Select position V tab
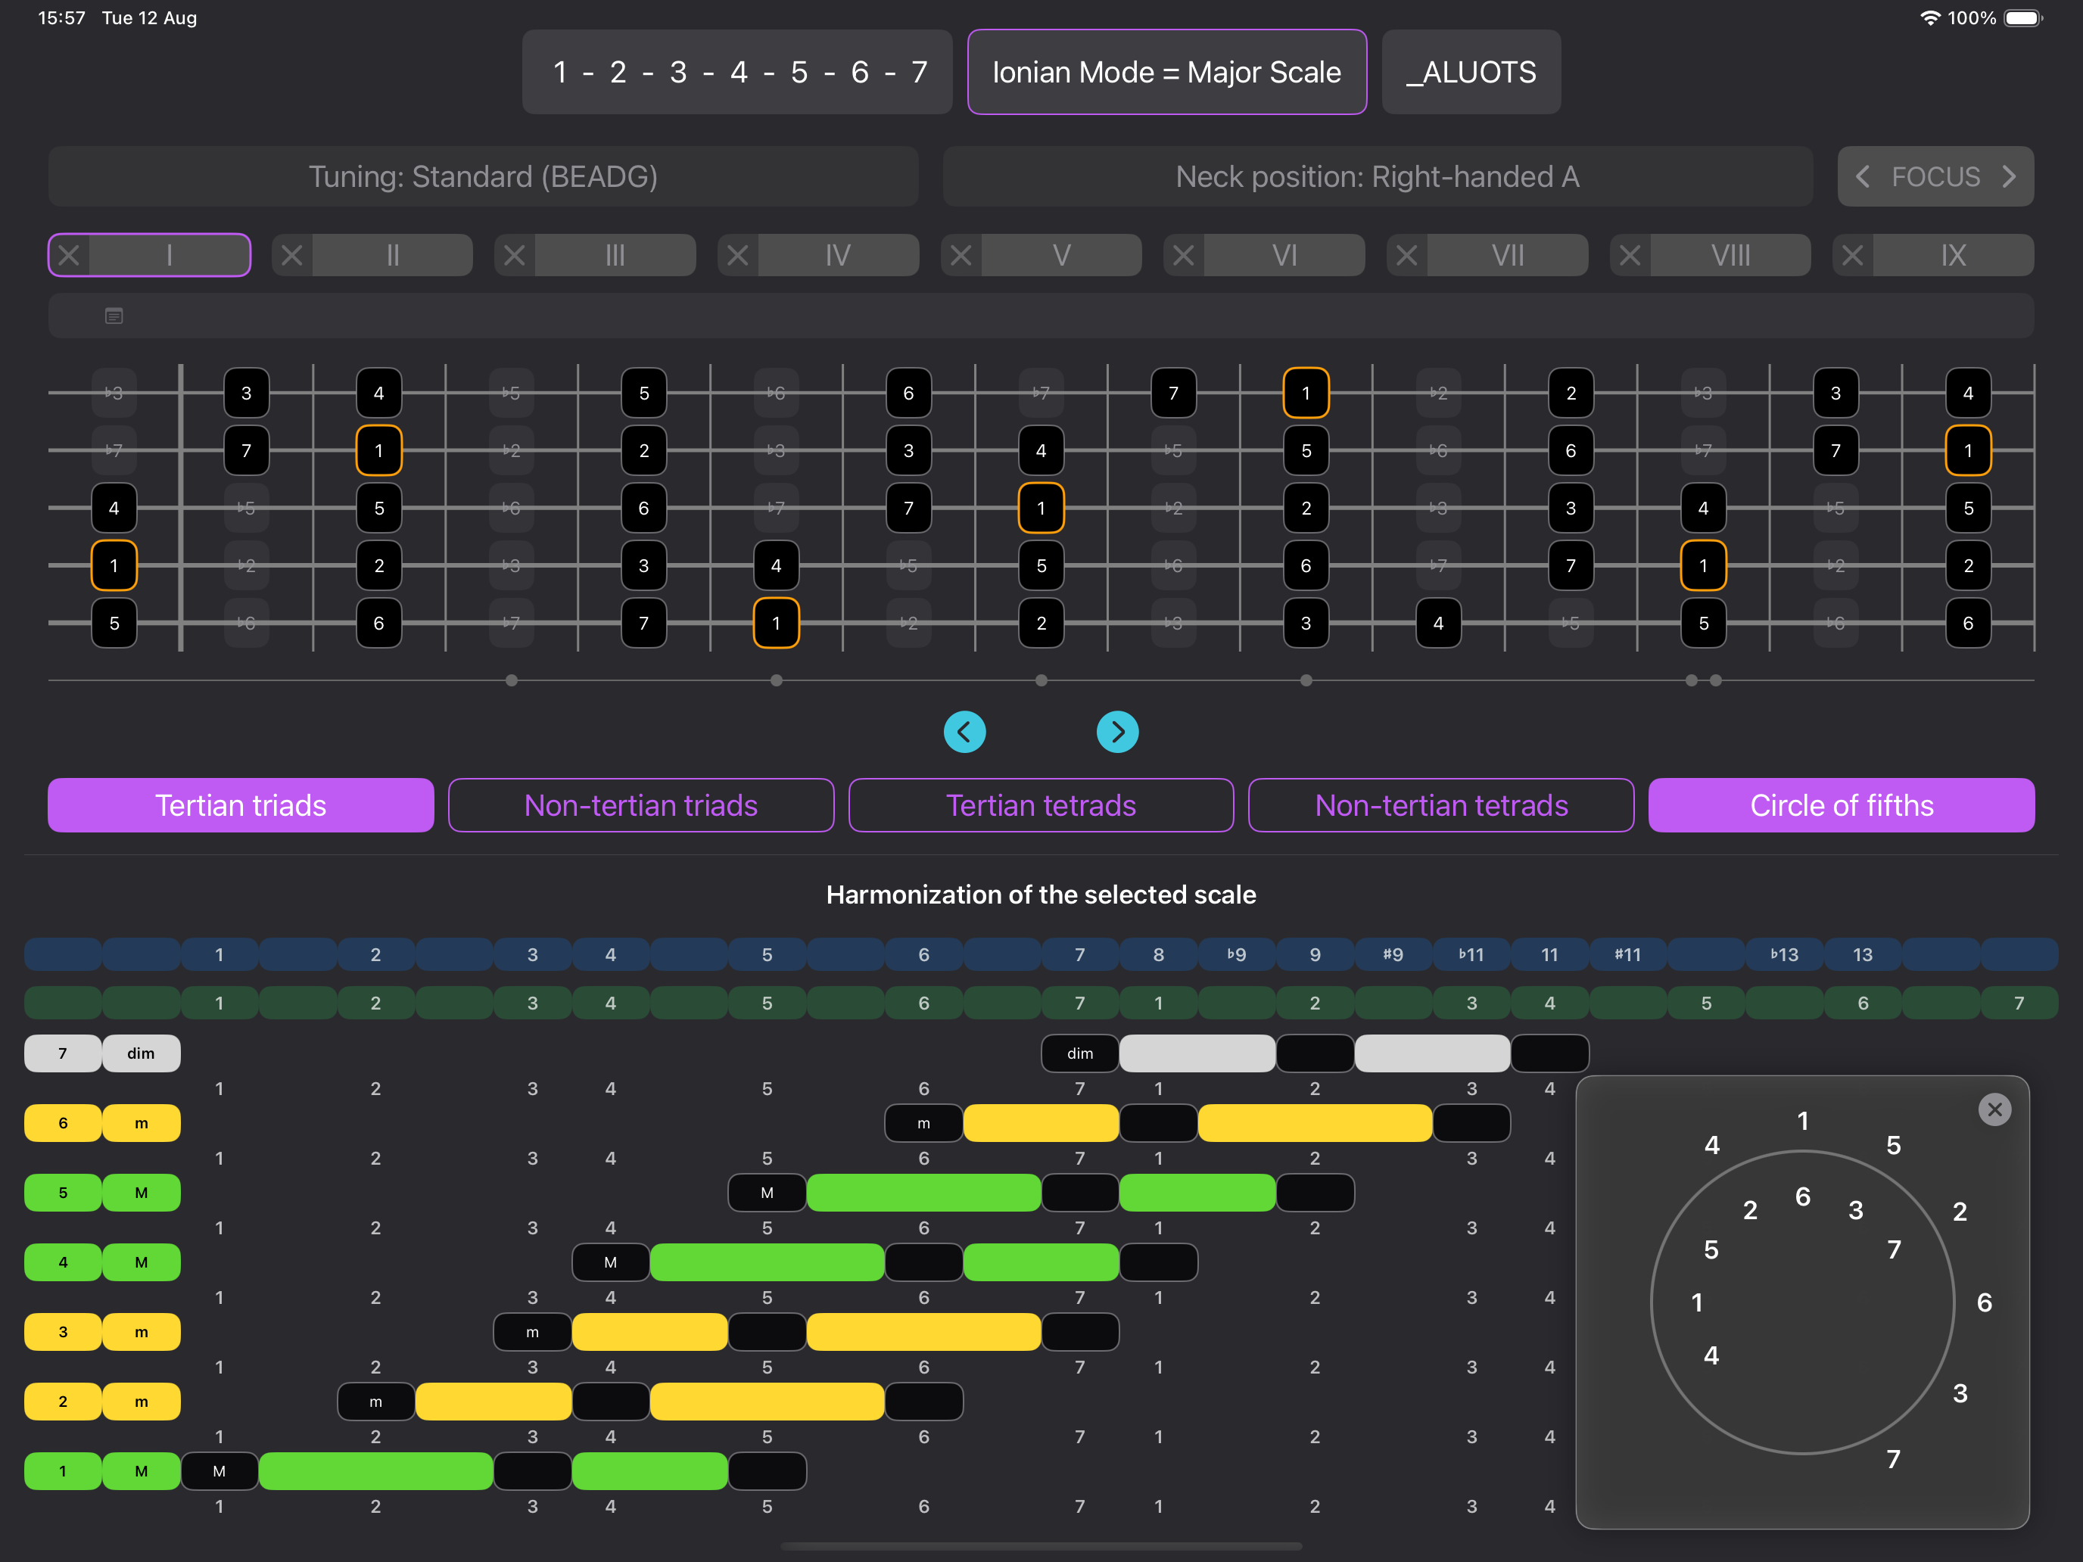Viewport: 2083px width, 1562px height. point(1061,255)
